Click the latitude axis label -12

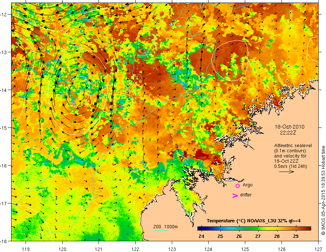coord(4,14)
